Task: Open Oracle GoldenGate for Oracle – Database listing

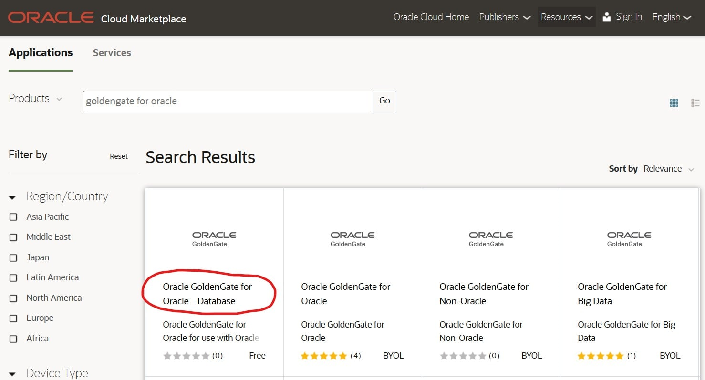Action: click(x=207, y=294)
